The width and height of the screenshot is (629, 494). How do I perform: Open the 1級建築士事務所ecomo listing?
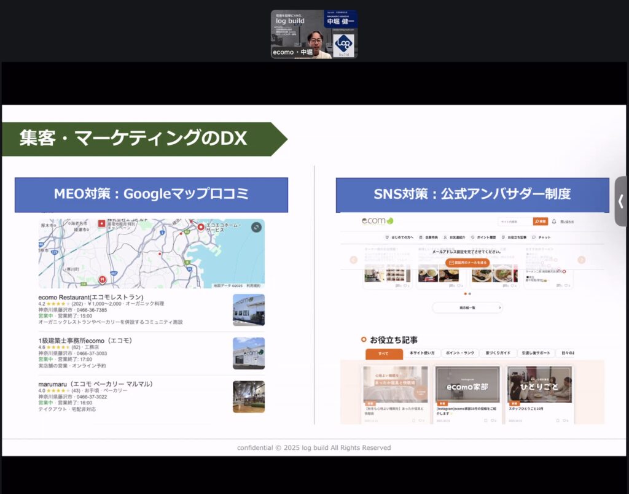(x=85, y=341)
